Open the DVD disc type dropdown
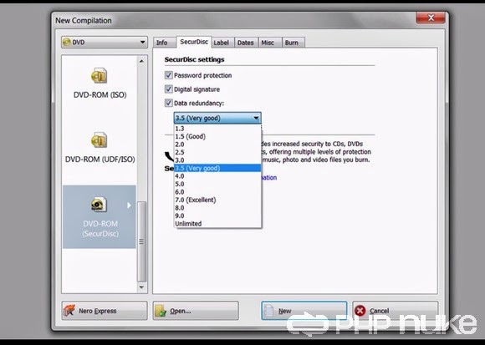 click(x=105, y=43)
